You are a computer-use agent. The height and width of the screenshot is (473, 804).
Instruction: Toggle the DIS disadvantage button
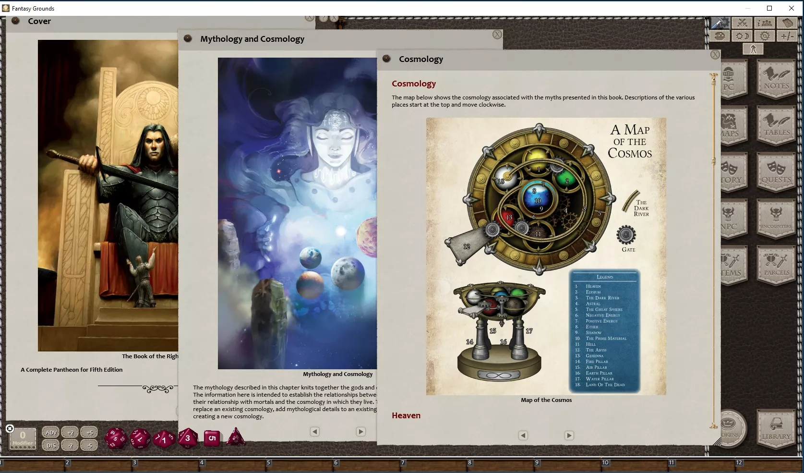coord(51,446)
